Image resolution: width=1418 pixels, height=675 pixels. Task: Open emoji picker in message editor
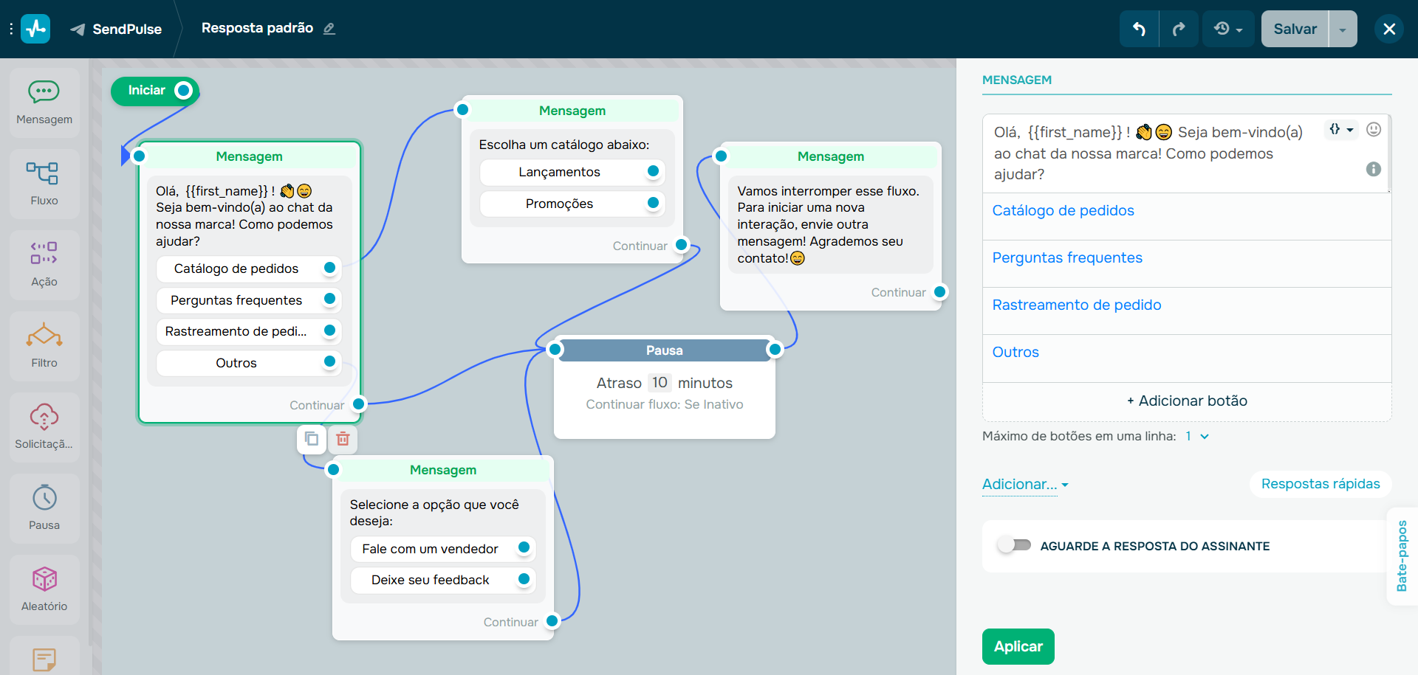click(1374, 129)
